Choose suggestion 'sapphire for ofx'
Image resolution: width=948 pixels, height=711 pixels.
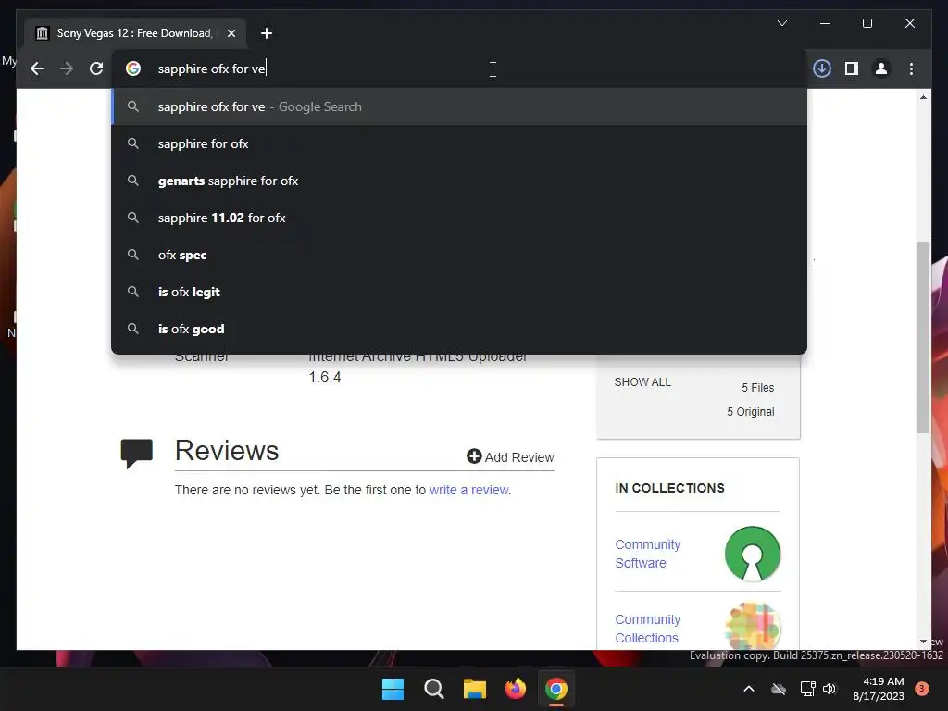(x=459, y=143)
